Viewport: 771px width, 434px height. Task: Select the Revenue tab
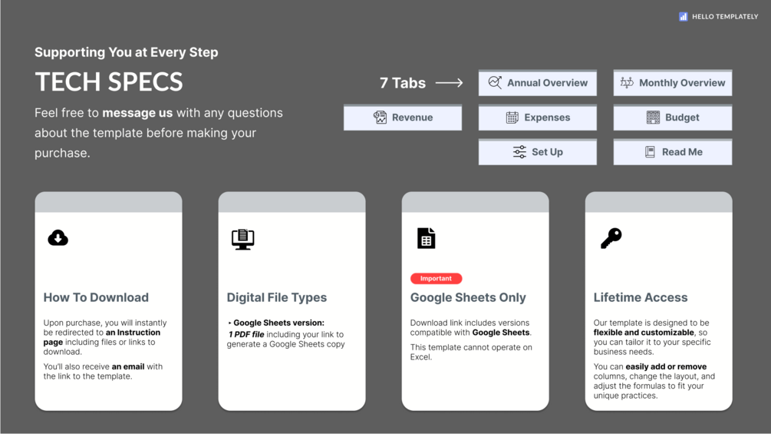point(403,117)
